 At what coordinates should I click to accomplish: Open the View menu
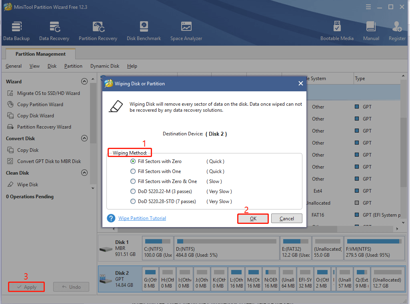(34, 66)
